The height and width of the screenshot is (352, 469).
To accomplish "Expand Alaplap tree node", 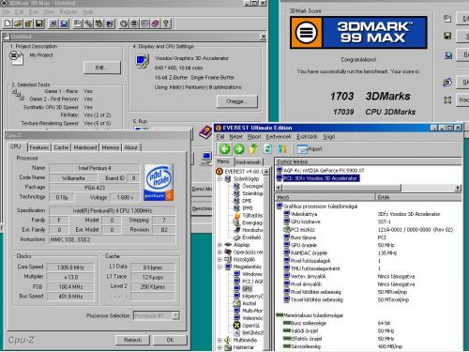I will pyautogui.click(x=219, y=245).
